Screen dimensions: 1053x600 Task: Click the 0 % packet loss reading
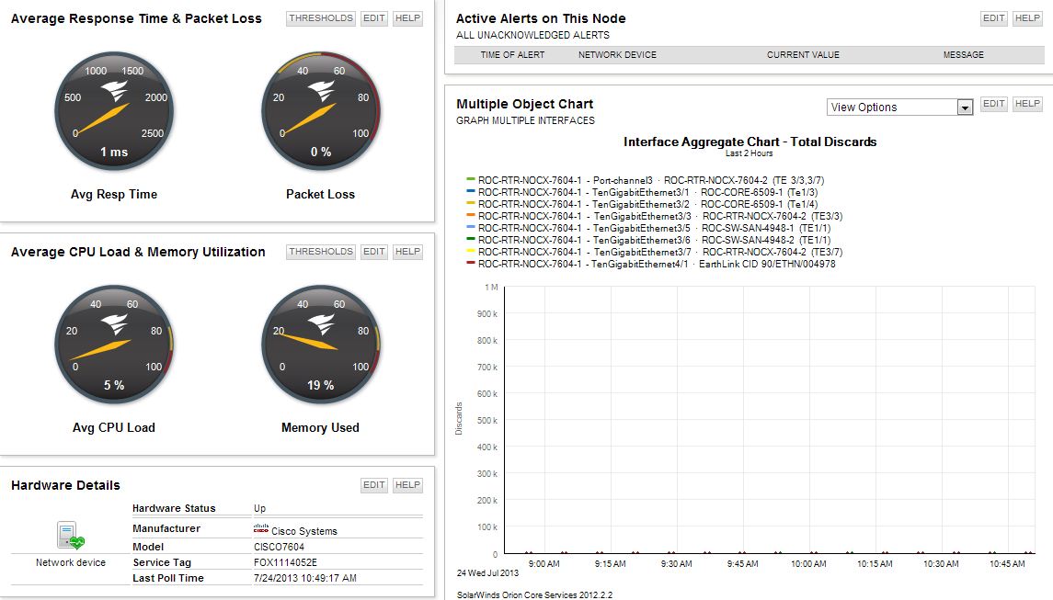(321, 153)
